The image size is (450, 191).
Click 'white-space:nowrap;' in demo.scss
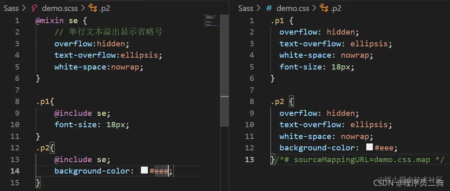(x=99, y=67)
